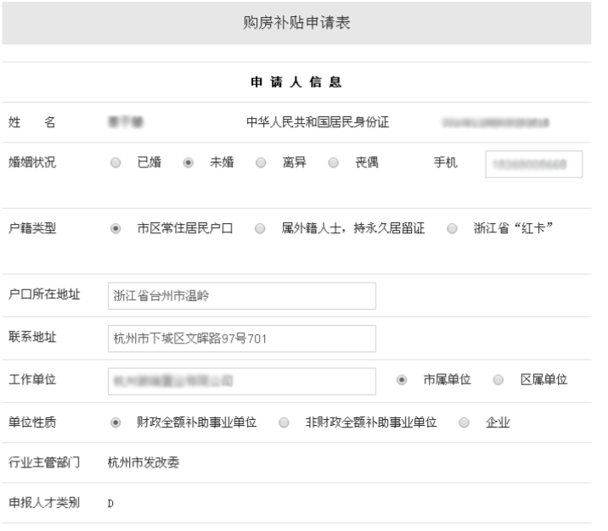Screen dimensions: 608x531
Task: Click the 杭州市发改委 department value
Action: (144, 462)
